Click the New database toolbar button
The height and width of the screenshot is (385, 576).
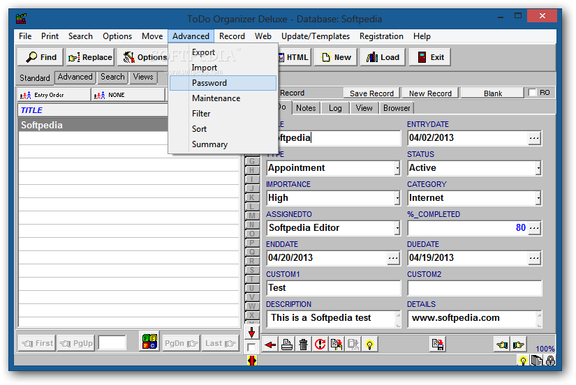point(336,57)
